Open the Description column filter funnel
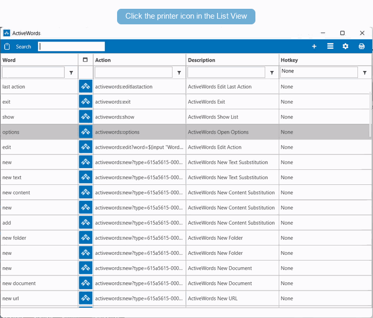Screen dimensions: 373x318 coord(272,73)
